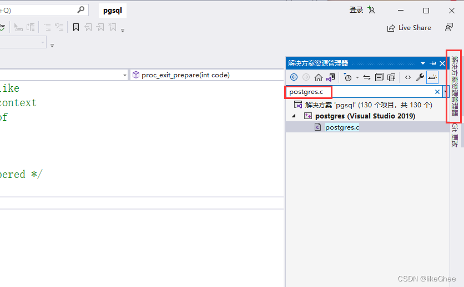Go to Solution Explorer home view
Image resolution: width=464 pixels, height=287 pixels.
click(319, 77)
